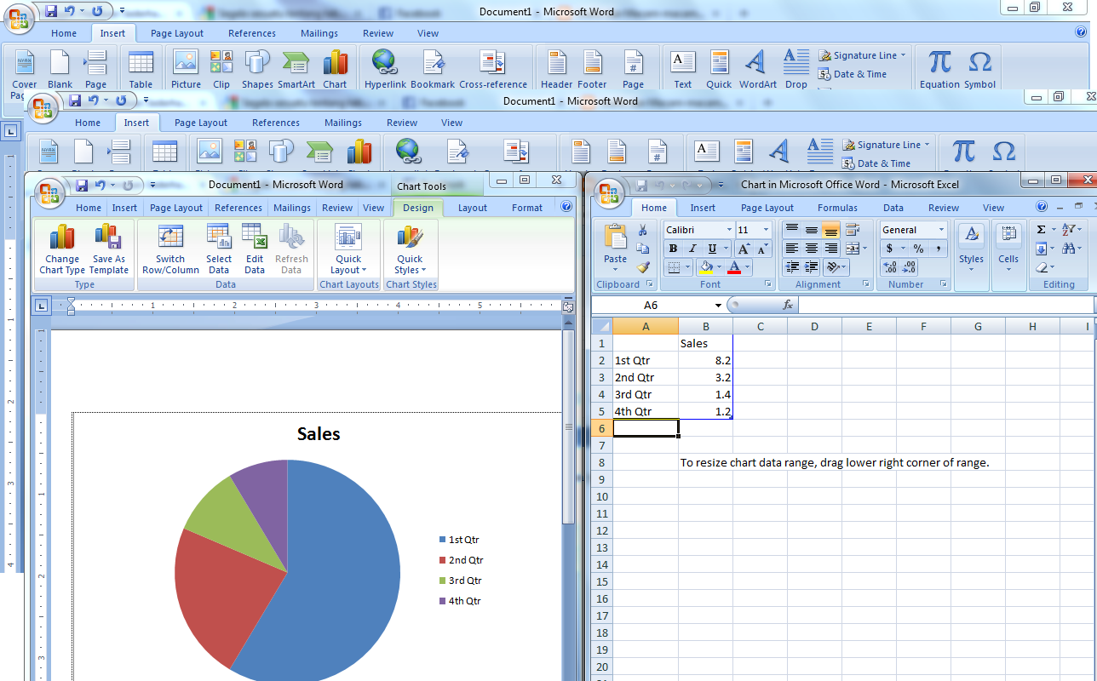Toggle the highlighted Bottom Align button
Image resolution: width=1097 pixels, height=681 pixels.
830,230
